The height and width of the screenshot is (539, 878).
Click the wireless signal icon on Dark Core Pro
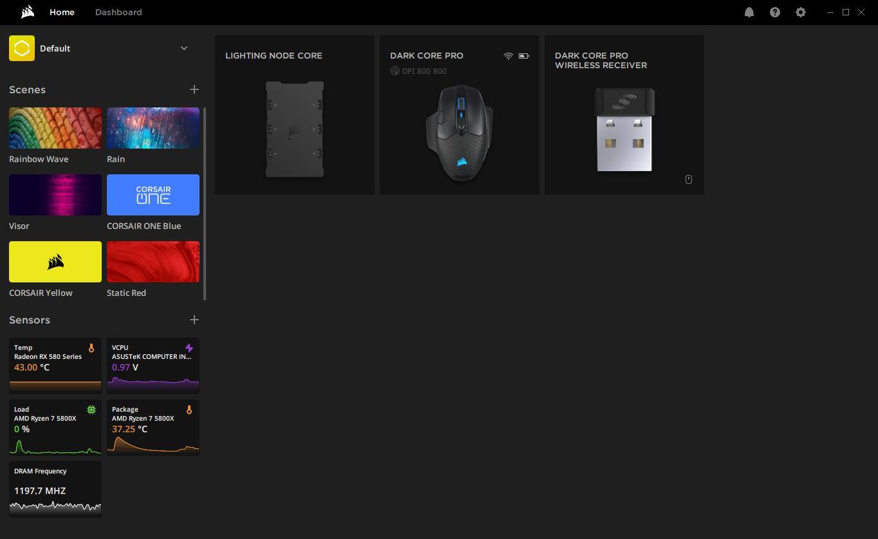(x=508, y=56)
